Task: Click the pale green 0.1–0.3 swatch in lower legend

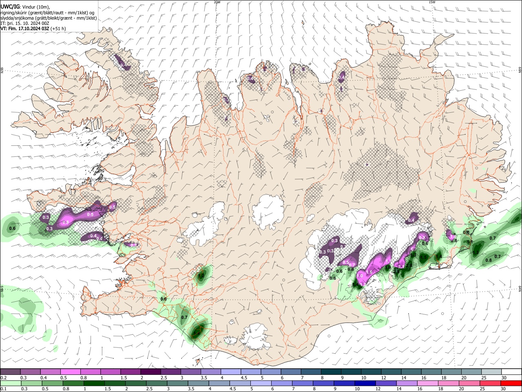Action: [x=10, y=383]
